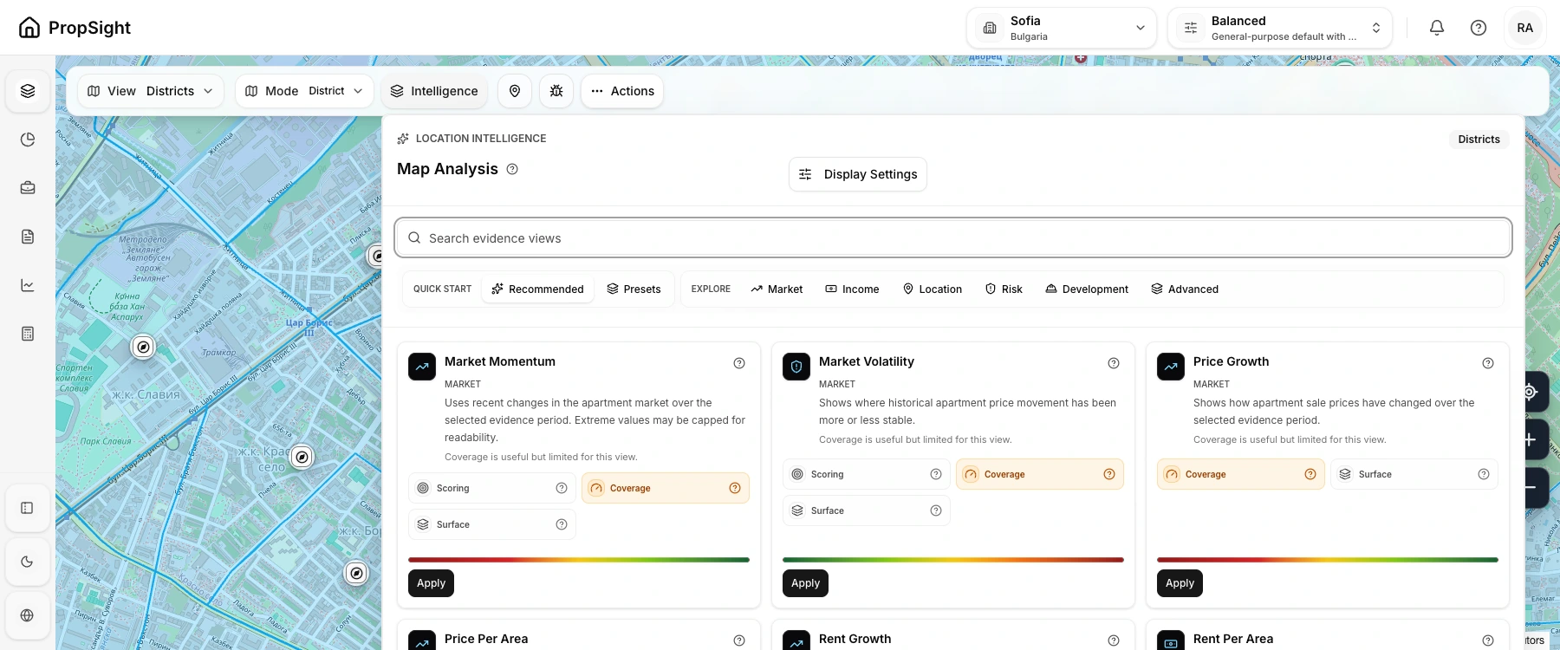Viewport: 1560px width, 650px height.
Task: Select Scoring option in Market Volatility card
Action: 867,474
